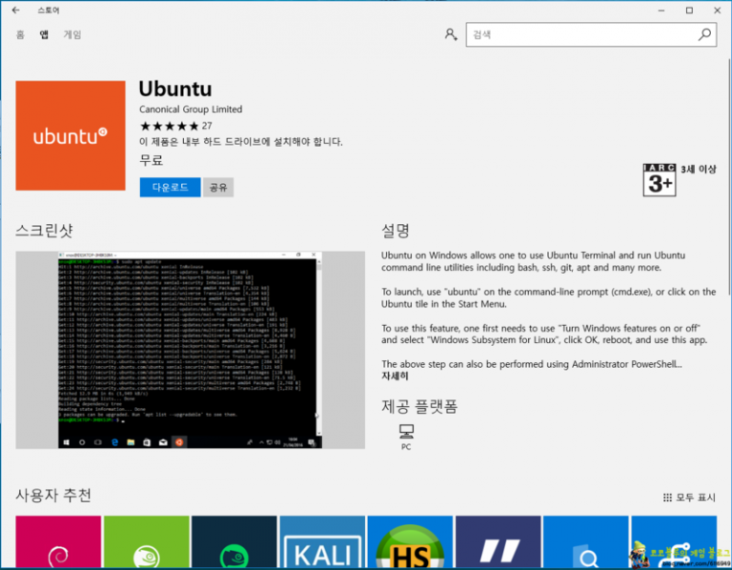Open the double-slash logo app tile
This screenshot has width=732, height=570.
point(498,542)
